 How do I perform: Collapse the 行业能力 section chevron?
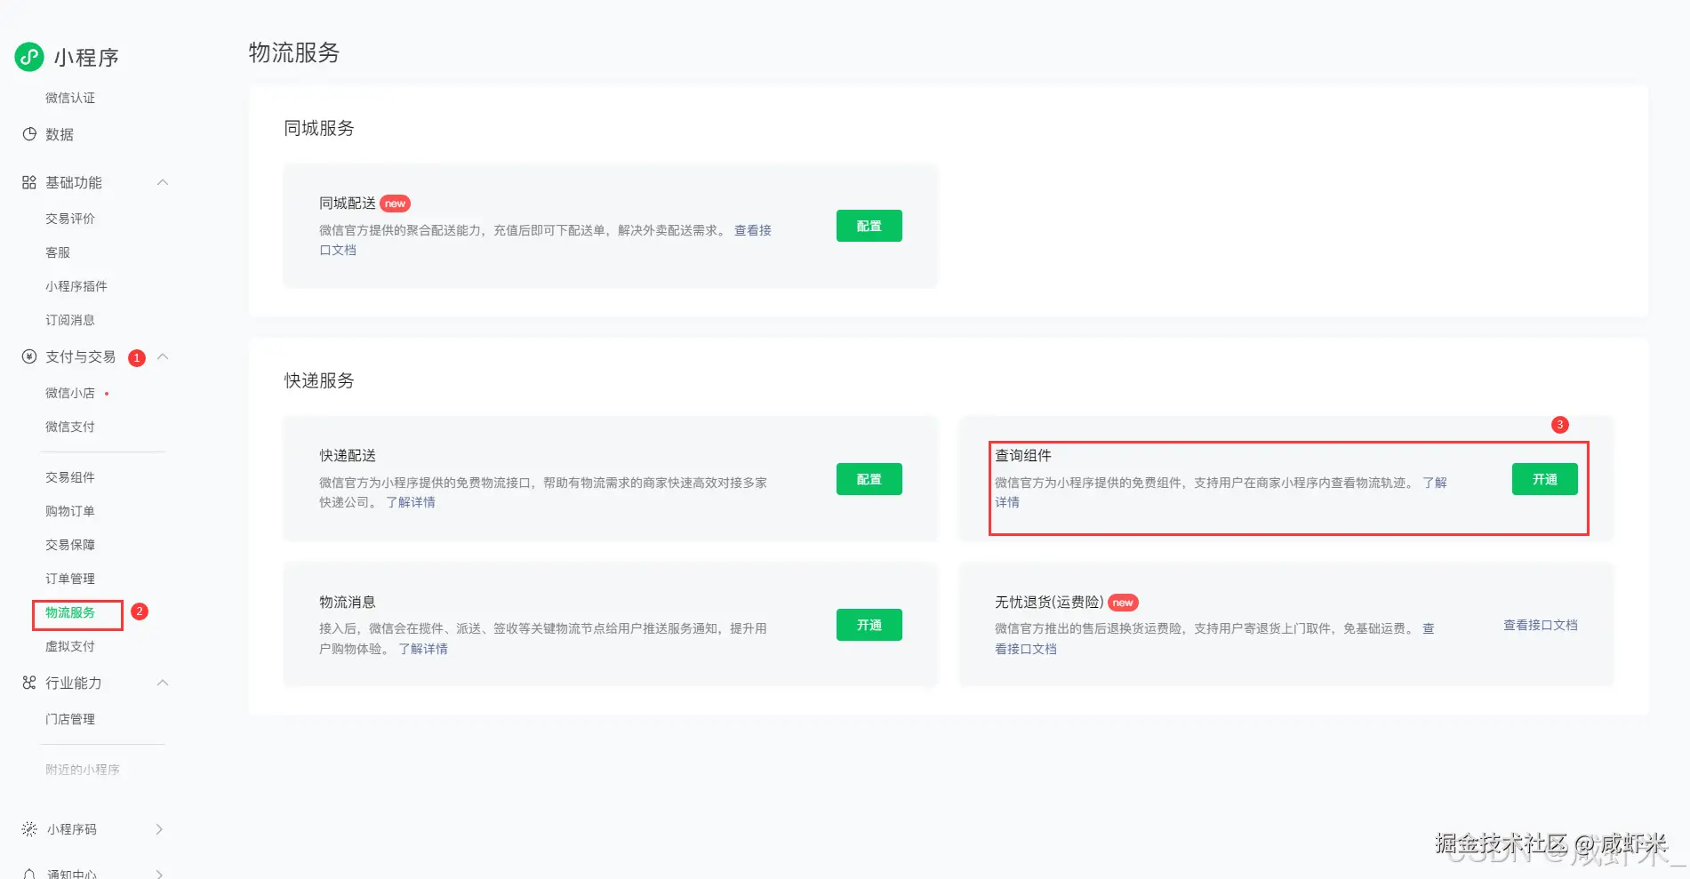[x=163, y=683]
